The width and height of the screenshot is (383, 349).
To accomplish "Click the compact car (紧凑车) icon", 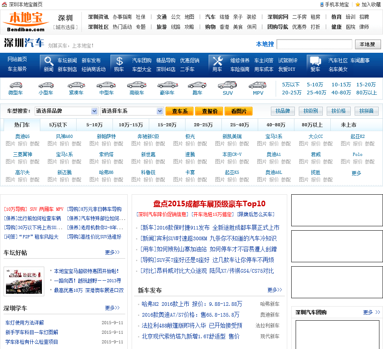I will (x=76, y=85).
